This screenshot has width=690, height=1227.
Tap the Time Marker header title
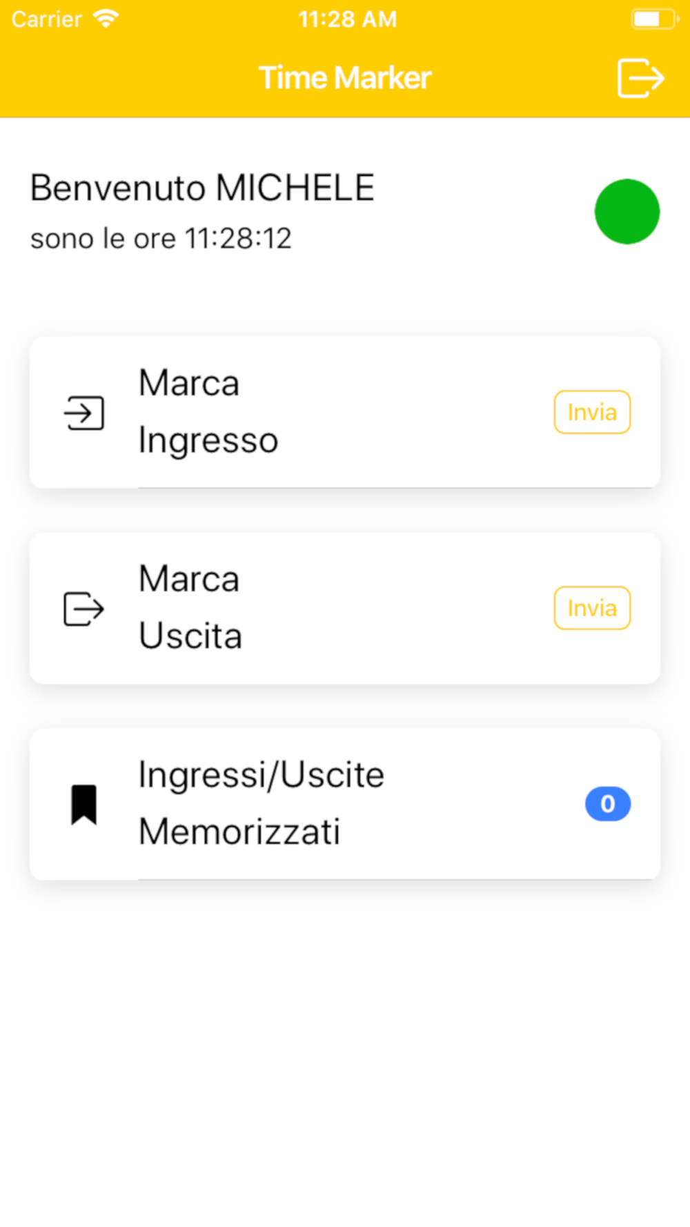pyautogui.click(x=345, y=78)
